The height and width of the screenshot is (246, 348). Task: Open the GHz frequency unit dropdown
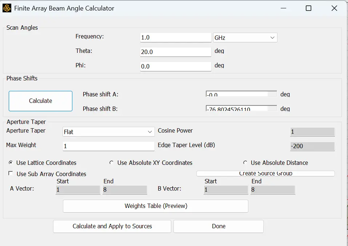click(x=245, y=38)
